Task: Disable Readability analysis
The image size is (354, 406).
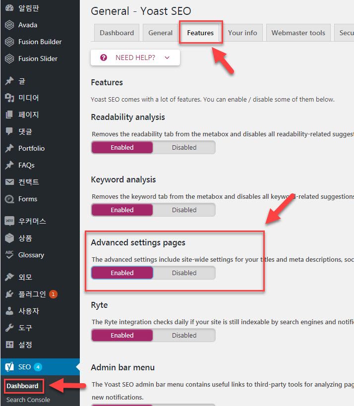Action: [x=184, y=147]
